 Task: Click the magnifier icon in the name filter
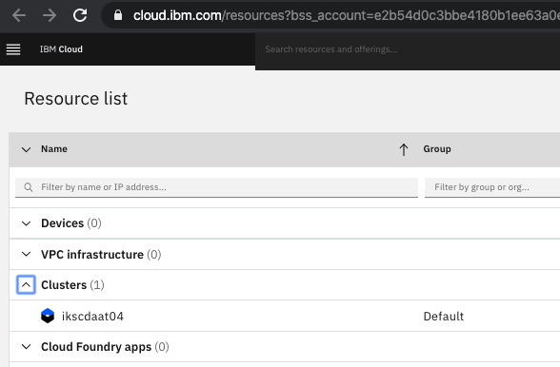[x=29, y=187]
